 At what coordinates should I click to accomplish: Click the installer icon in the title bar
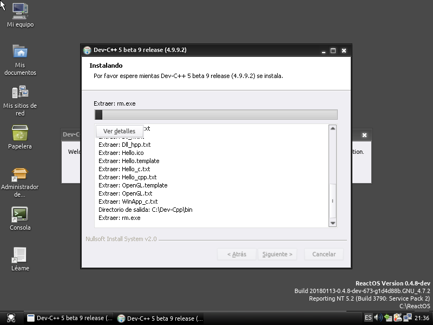(x=87, y=50)
